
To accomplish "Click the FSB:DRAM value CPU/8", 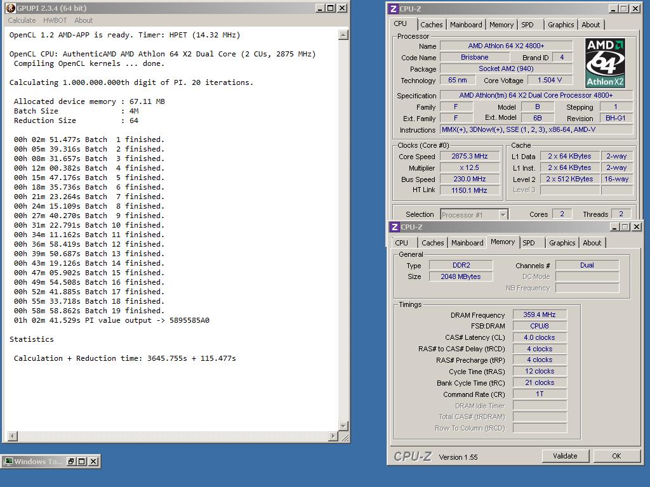I will point(540,326).
